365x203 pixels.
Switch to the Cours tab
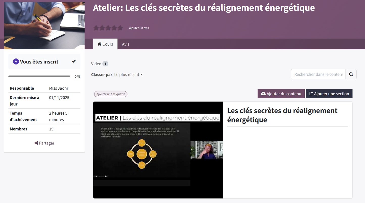coord(105,44)
